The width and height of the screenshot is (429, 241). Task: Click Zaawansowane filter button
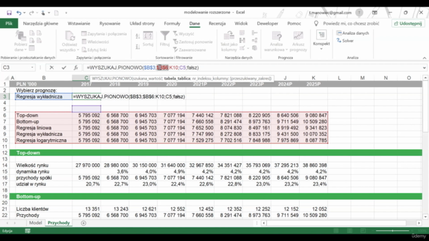coord(190,50)
